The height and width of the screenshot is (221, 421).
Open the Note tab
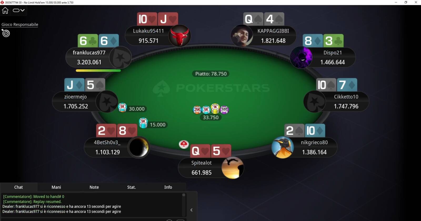coord(94,187)
